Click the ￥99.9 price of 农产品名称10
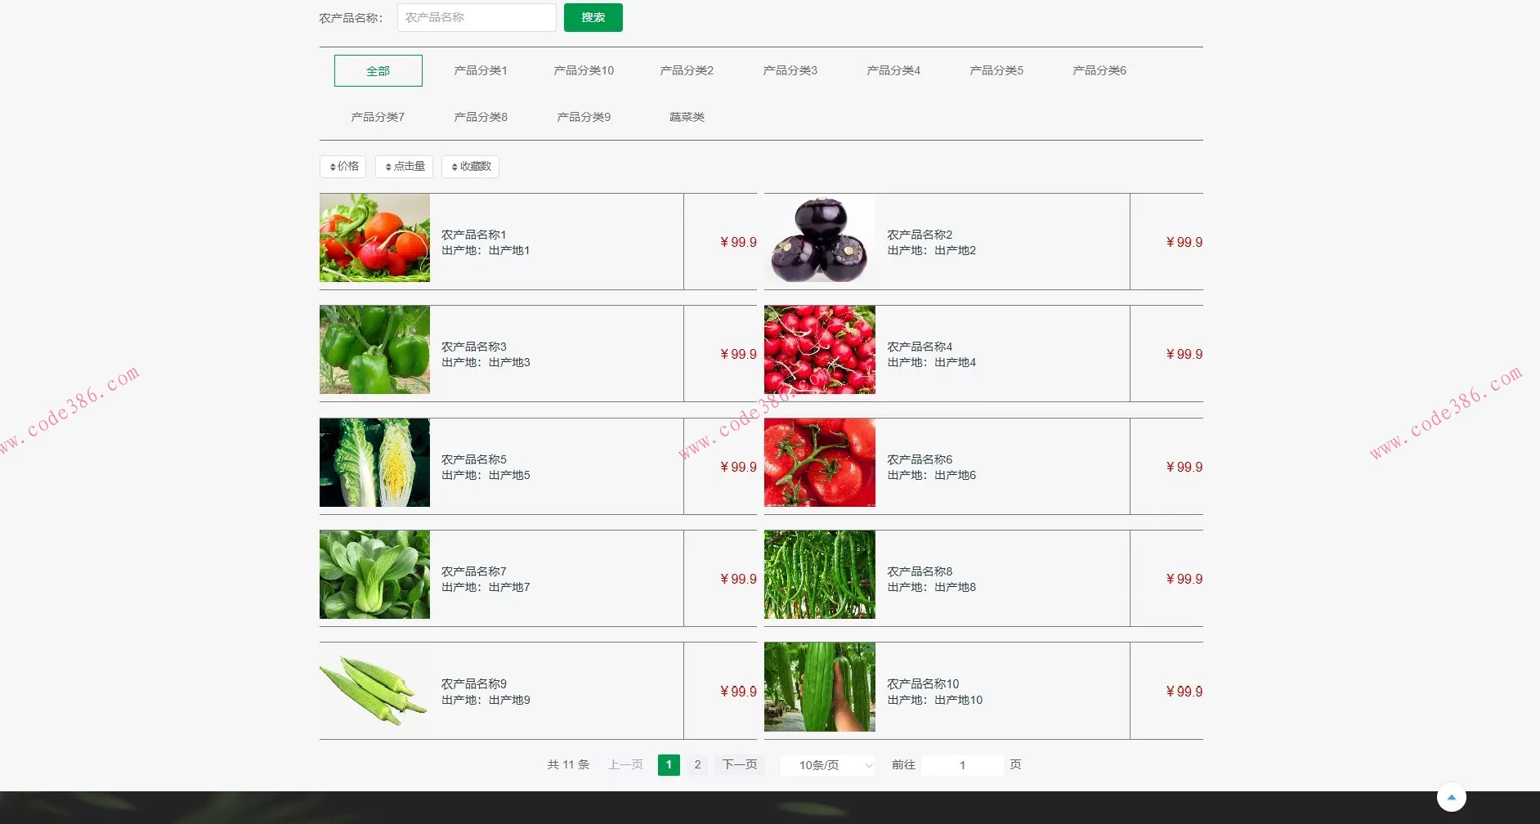Screen dimensions: 1540x824 click(1184, 692)
